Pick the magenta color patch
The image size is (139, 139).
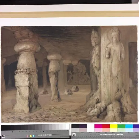pos(98,126)
